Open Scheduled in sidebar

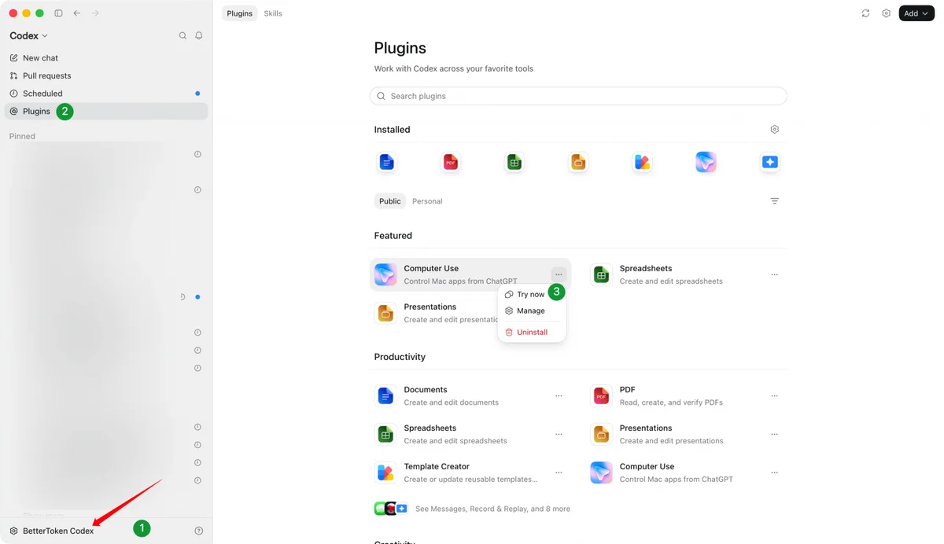click(x=106, y=94)
